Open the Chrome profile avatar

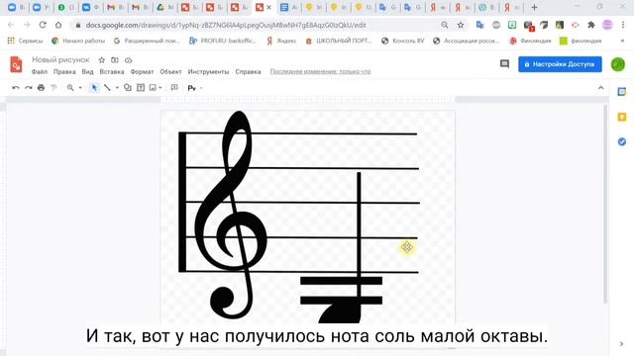point(607,25)
